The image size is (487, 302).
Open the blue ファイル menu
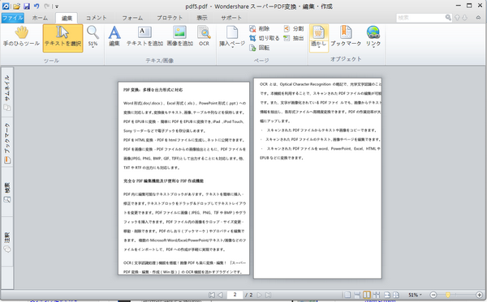(12, 18)
